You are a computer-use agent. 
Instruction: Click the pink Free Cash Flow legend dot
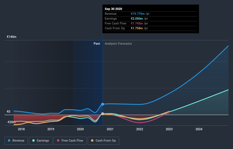pyautogui.click(x=58, y=140)
